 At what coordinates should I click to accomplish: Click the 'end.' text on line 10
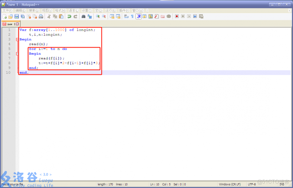(24, 73)
